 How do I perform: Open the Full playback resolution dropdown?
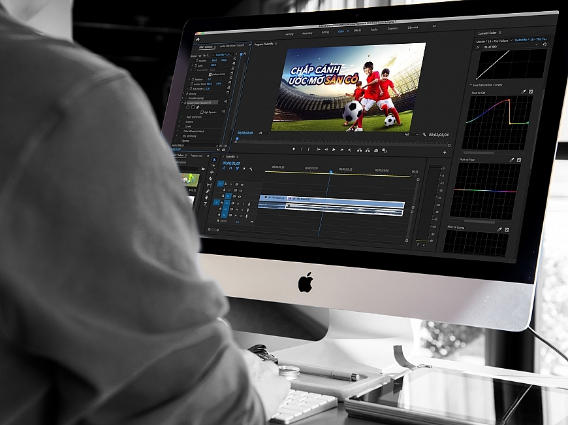coord(411,134)
